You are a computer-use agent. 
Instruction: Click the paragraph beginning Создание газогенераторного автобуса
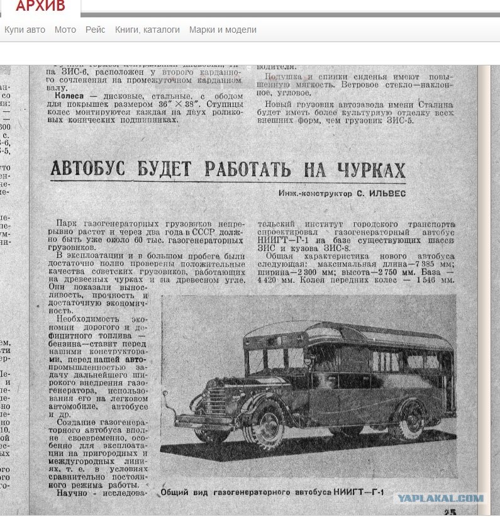click(98, 453)
